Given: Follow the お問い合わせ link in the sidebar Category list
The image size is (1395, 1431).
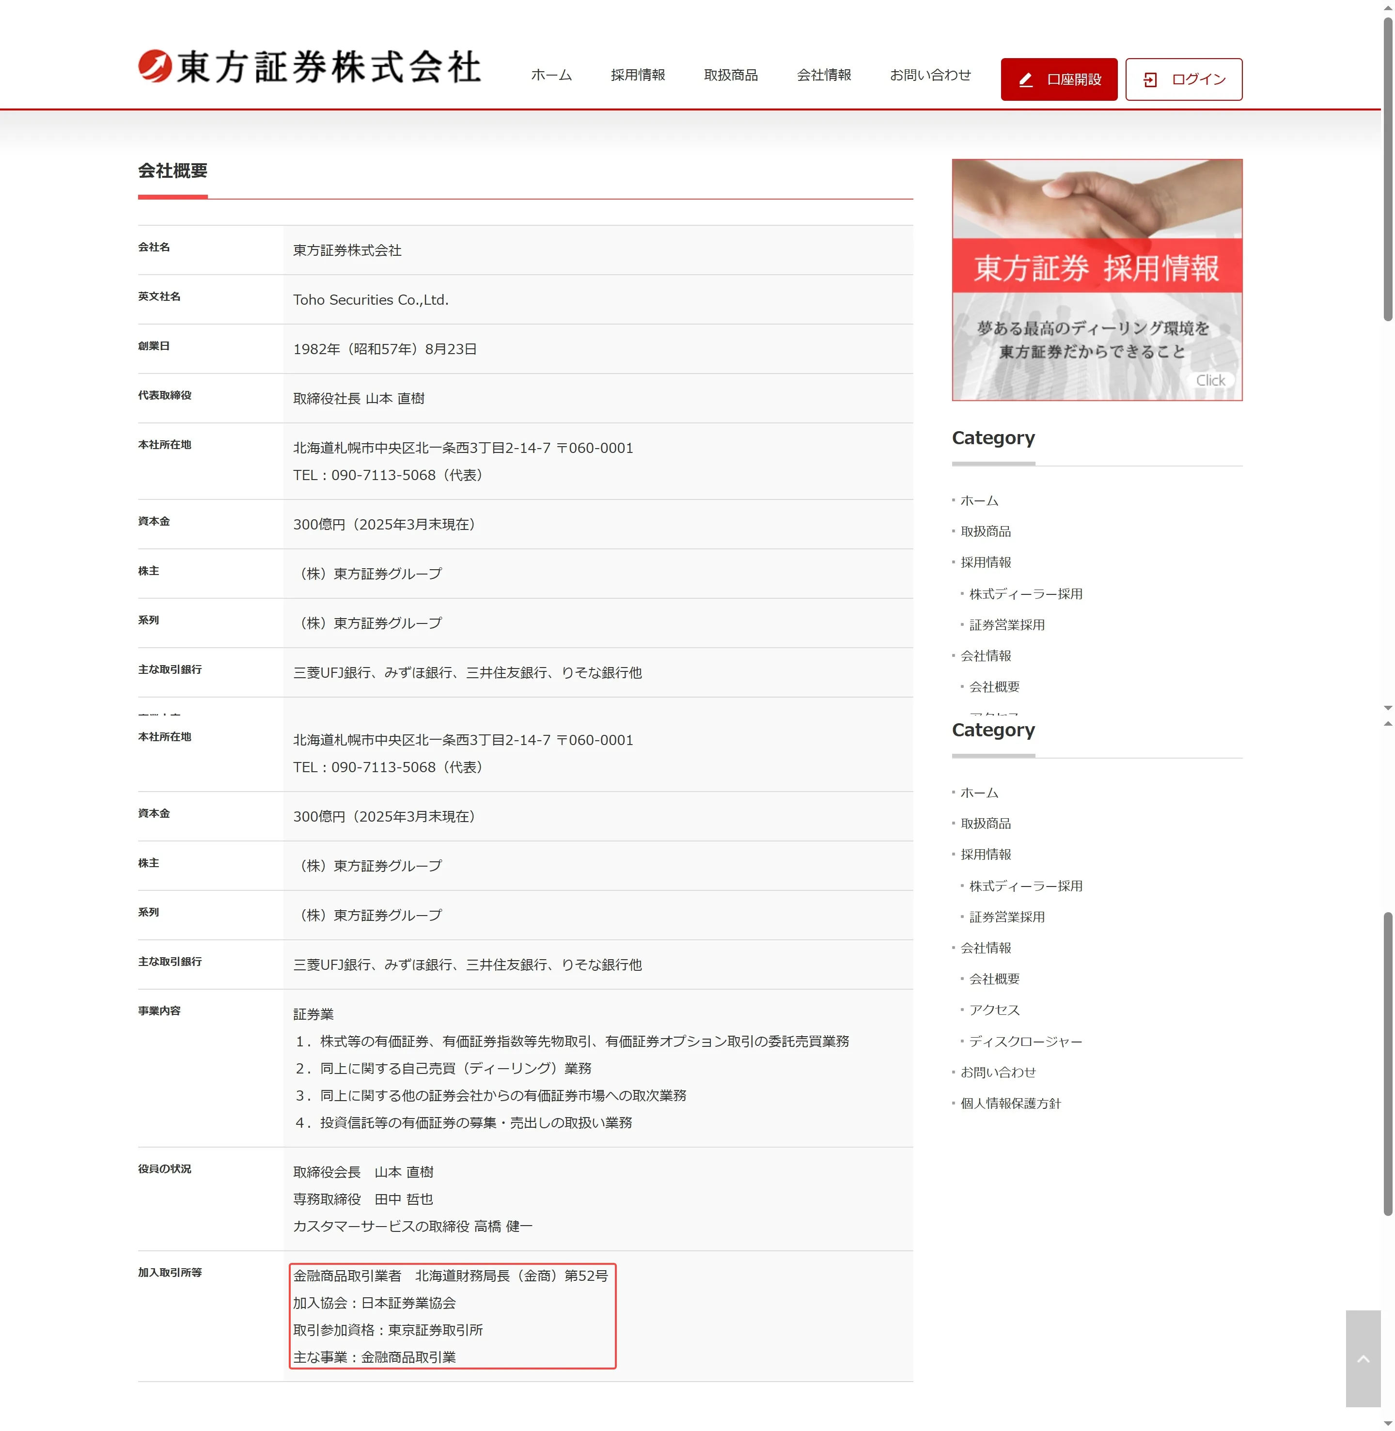Looking at the screenshot, I should (998, 1072).
